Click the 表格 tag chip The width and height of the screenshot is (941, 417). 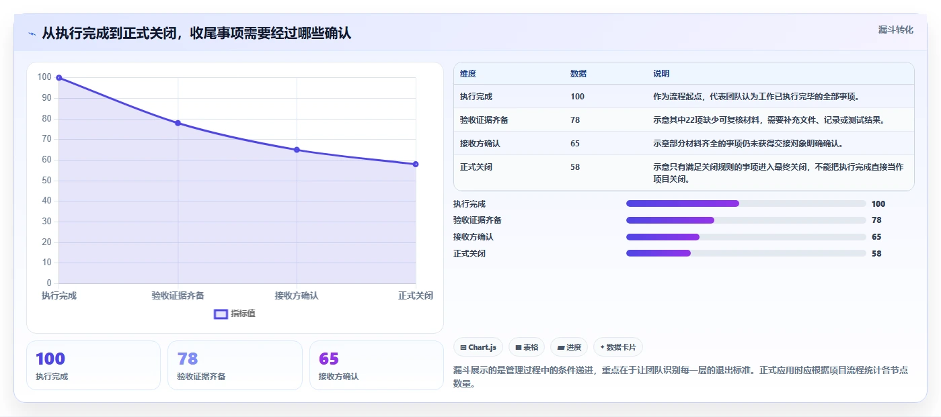pos(527,347)
